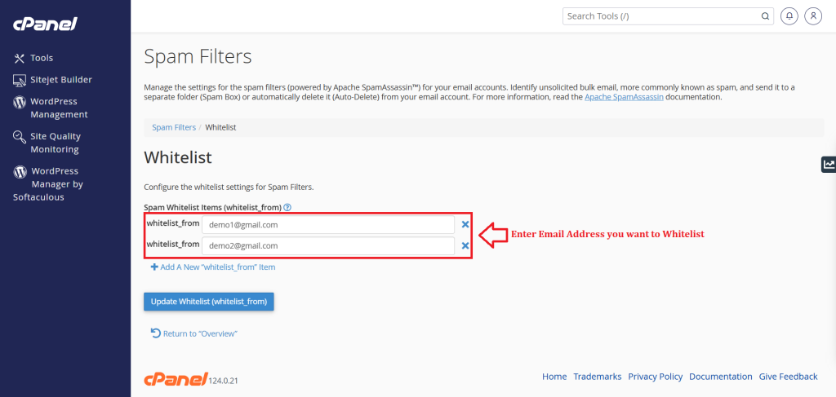
Task: Open the user account icon
Action: [x=813, y=16]
